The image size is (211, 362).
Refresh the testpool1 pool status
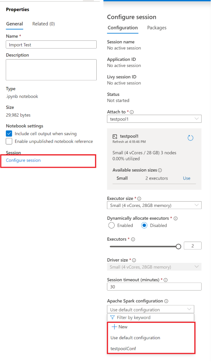click(190, 138)
